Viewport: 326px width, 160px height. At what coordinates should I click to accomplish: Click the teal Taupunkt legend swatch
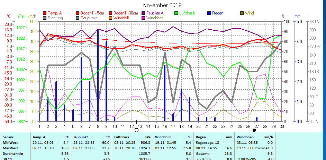[78, 18]
